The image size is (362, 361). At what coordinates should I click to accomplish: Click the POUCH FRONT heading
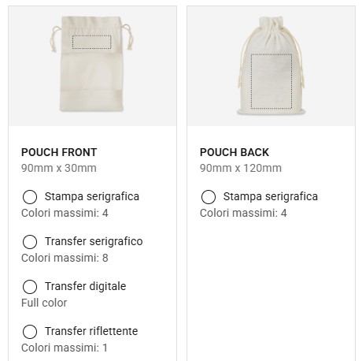[x=59, y=152]
